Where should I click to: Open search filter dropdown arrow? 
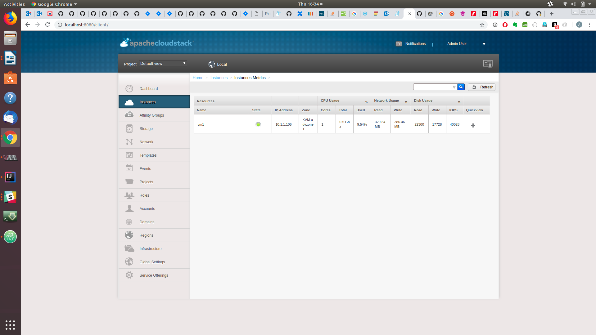click(454, 87)
